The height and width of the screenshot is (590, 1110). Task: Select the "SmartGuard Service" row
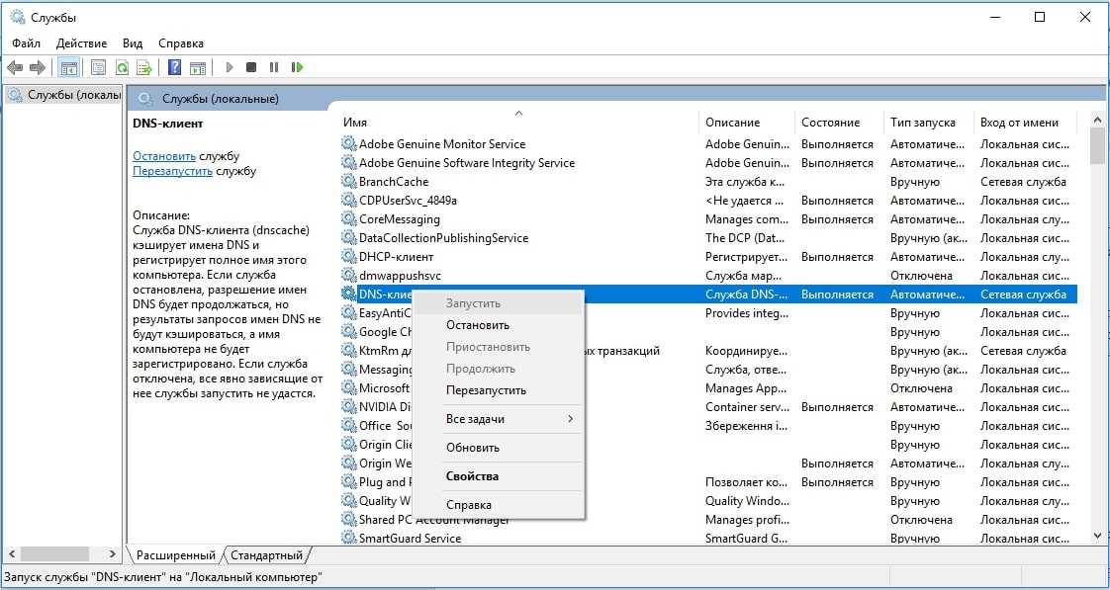coord(410,539)
